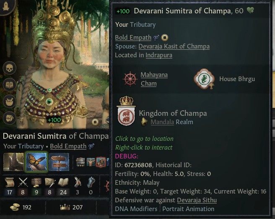Image resolution: width=275 pixels, height=219 pixels.
Task: Select the wooden signpost trait icon
Action: (59, 162)
